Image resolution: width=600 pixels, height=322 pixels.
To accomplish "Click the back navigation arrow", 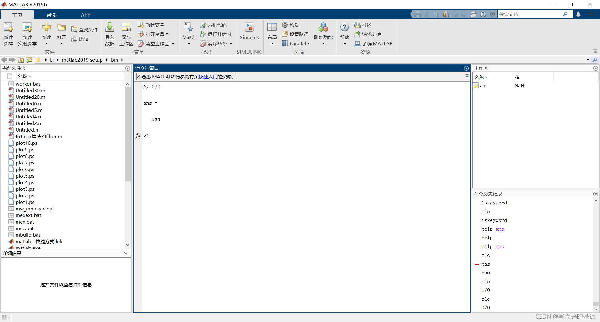I will pyautogui.click(x=4, y=60).
